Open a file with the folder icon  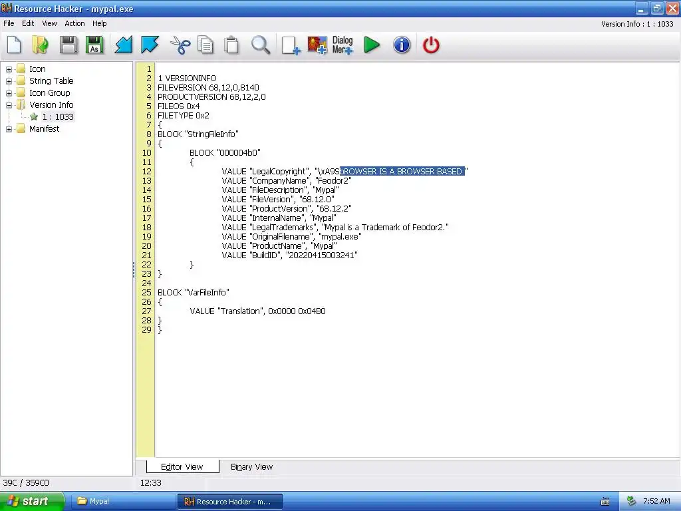pos(41,45)
